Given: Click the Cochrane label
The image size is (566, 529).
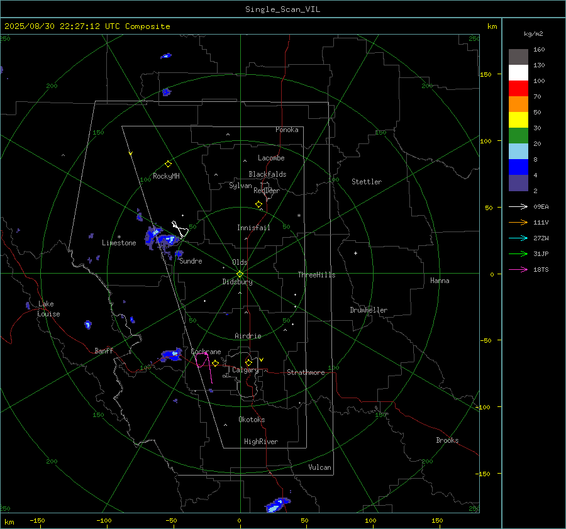Looking at the screenshot, I should pyautogui.click(x=206, y=352).
